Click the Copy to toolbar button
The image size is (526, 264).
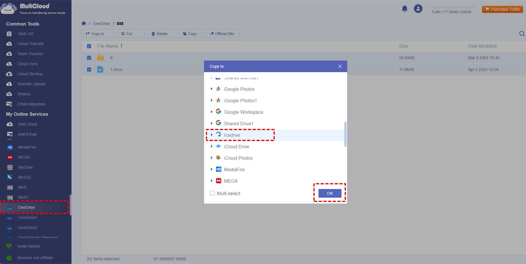pos(95,34)
